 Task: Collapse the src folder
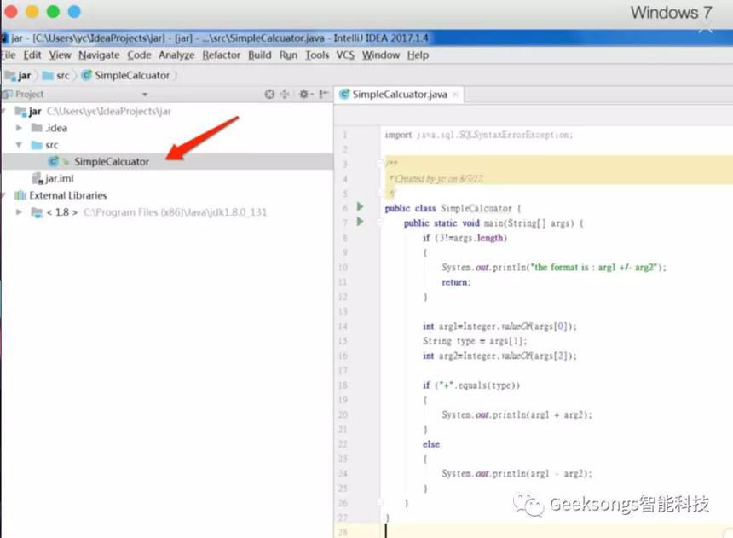coord(19,145)
